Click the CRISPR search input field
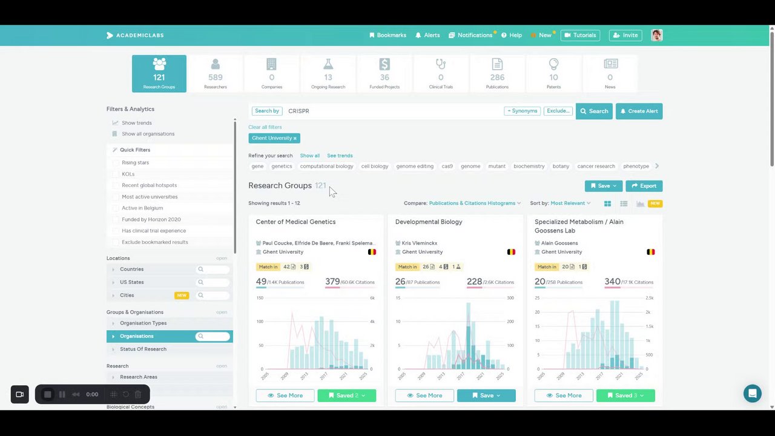Screen dimensions: 775x436 (x=394, y=111)
